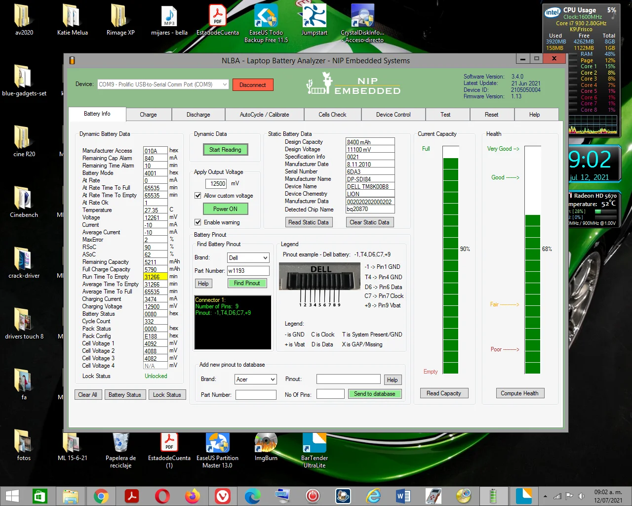Click the Compute Health button
Screen dimensions: 632x506
(519, 393)
